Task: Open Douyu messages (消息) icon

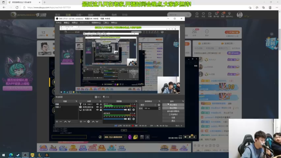Action: tap(223, 15)
